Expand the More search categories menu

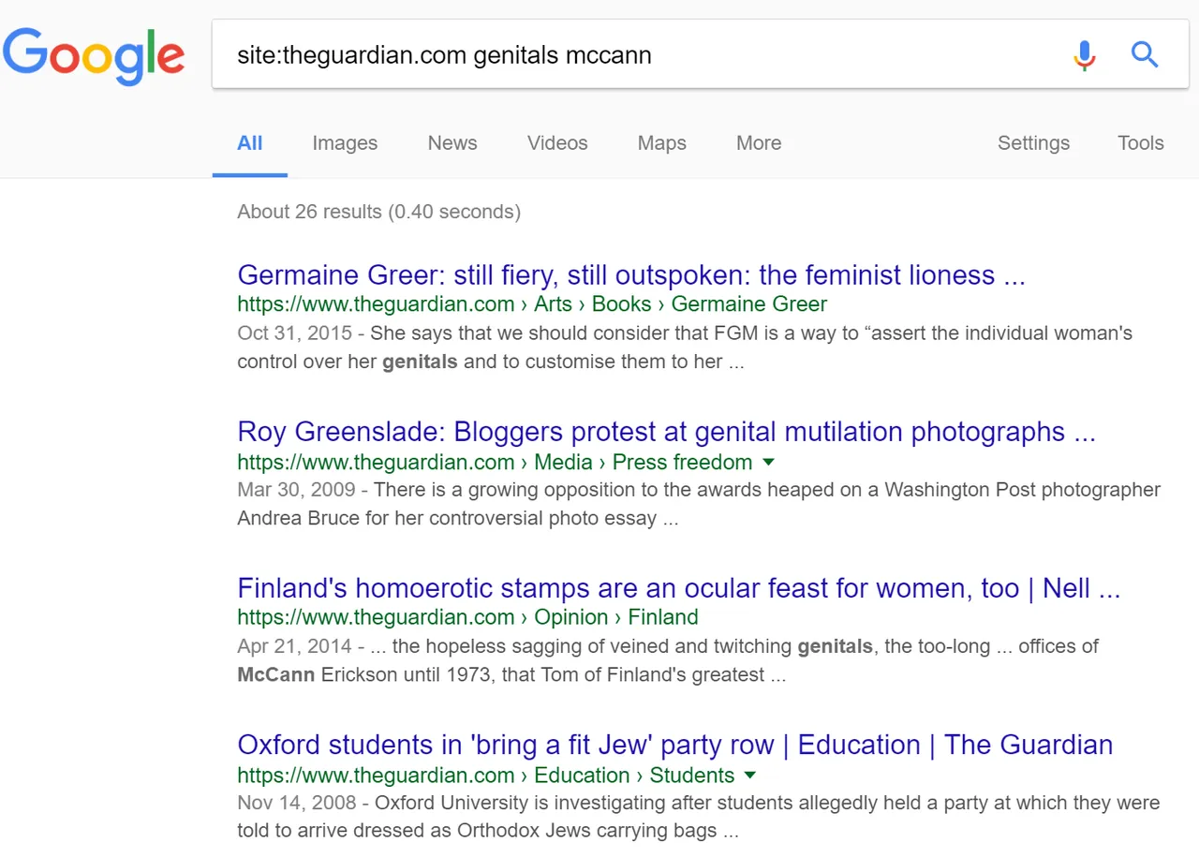click(759, 143)
